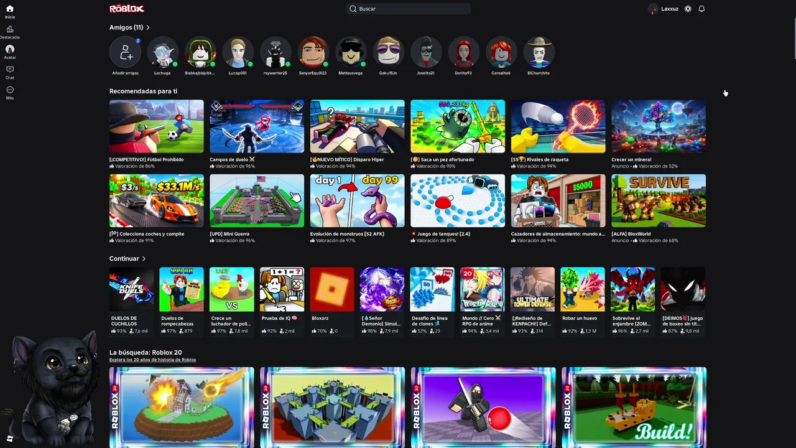Open the BloxWorld ad thumbnail

point(659,200)
